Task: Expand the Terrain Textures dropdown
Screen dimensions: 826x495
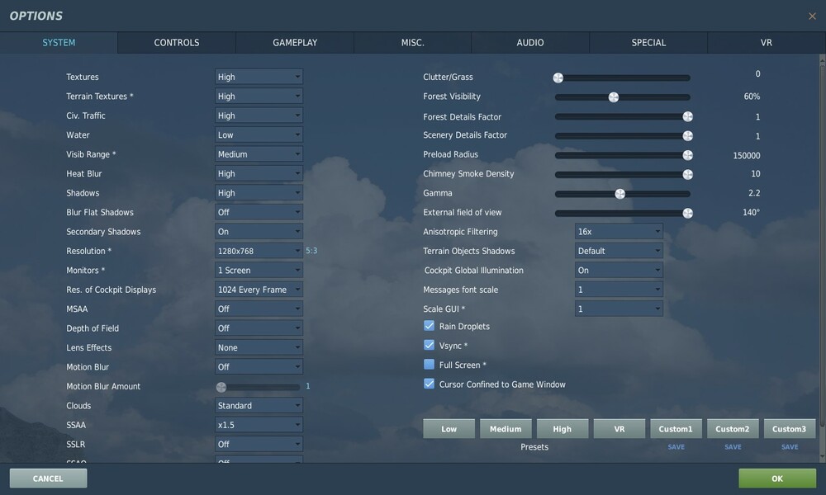Action: (259, 97)
